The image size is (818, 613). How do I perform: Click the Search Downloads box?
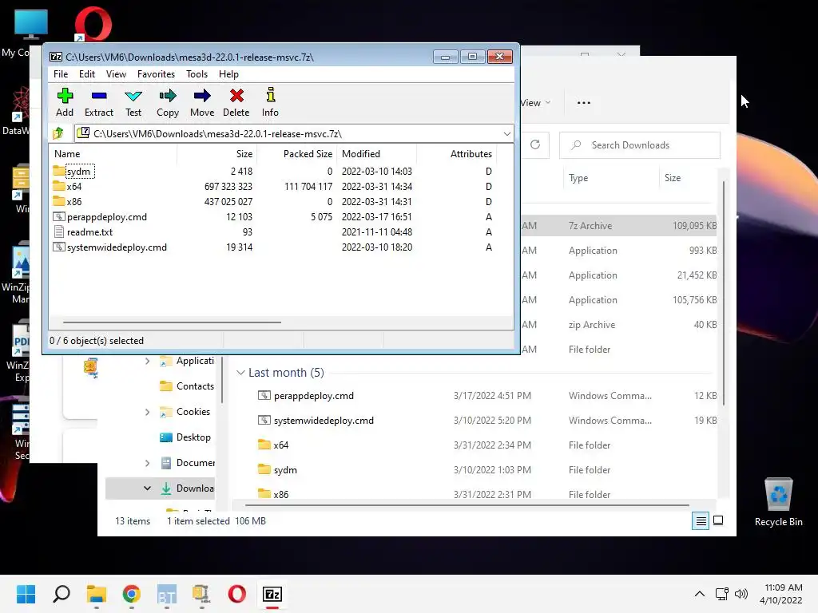[x=640, y=145]
